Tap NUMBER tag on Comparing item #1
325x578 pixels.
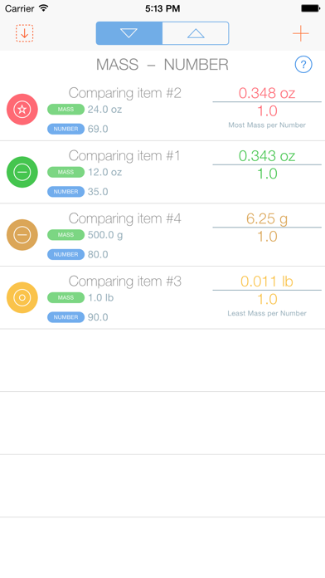click(x=65, y=192)
